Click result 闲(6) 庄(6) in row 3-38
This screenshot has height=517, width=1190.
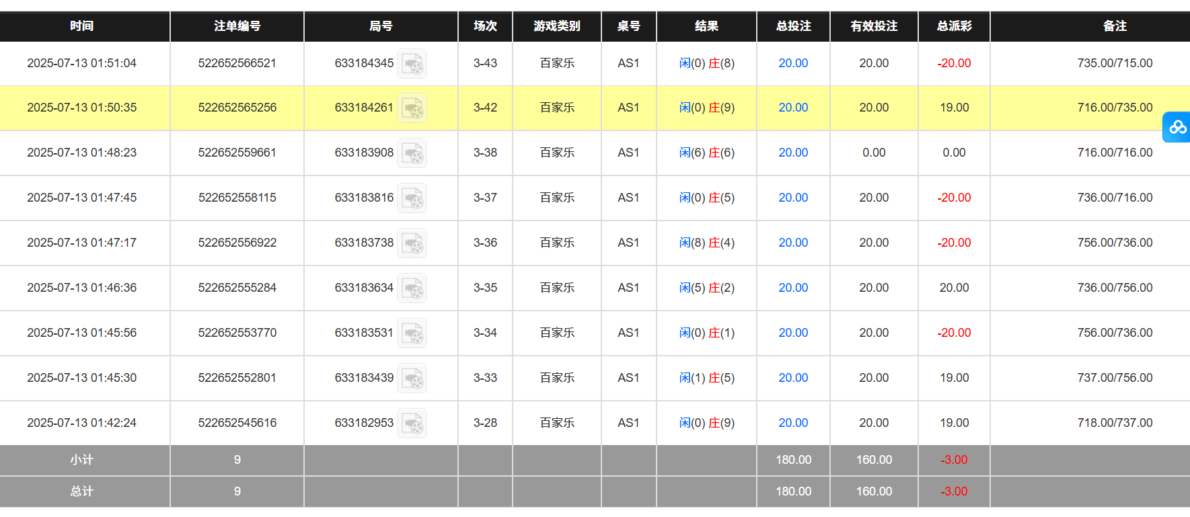[706, 153]
